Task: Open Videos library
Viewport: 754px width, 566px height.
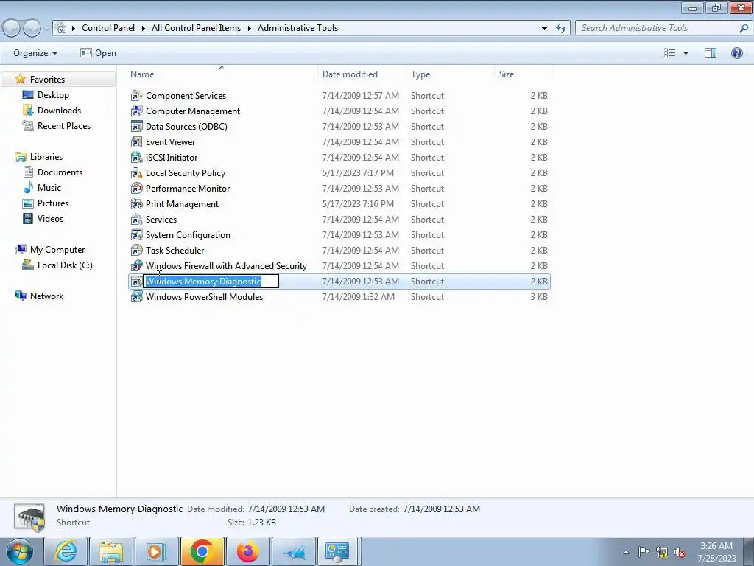Action: [x=51, y=218]
